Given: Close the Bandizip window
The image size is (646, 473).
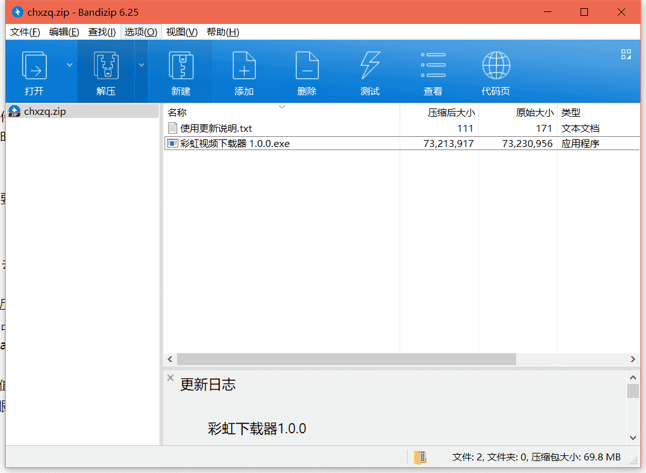Looking at the screenshot, I should (621, 12).
